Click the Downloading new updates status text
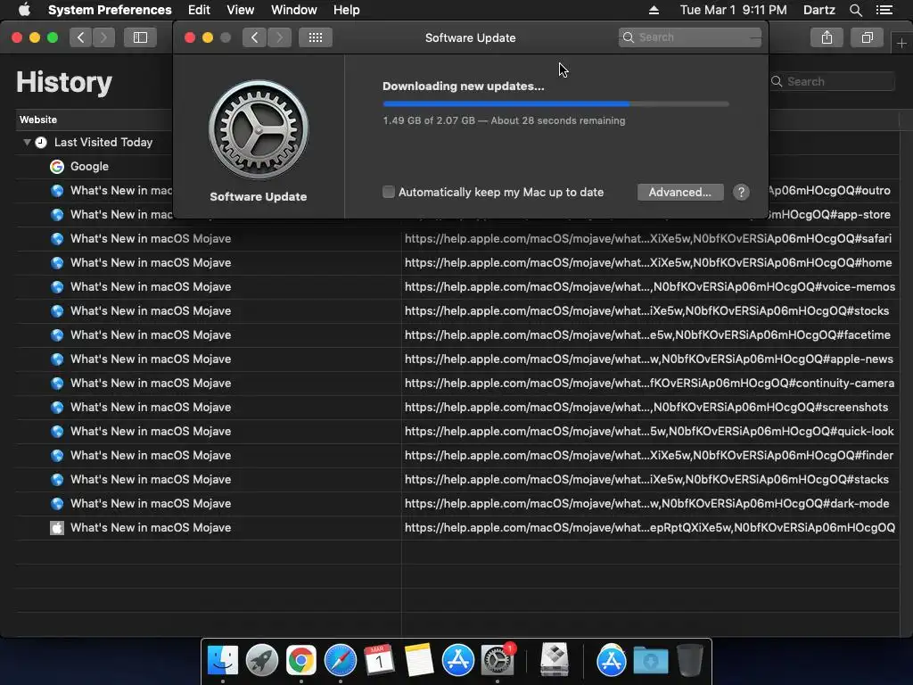This screenshot has height=685, width=913. 464,87
